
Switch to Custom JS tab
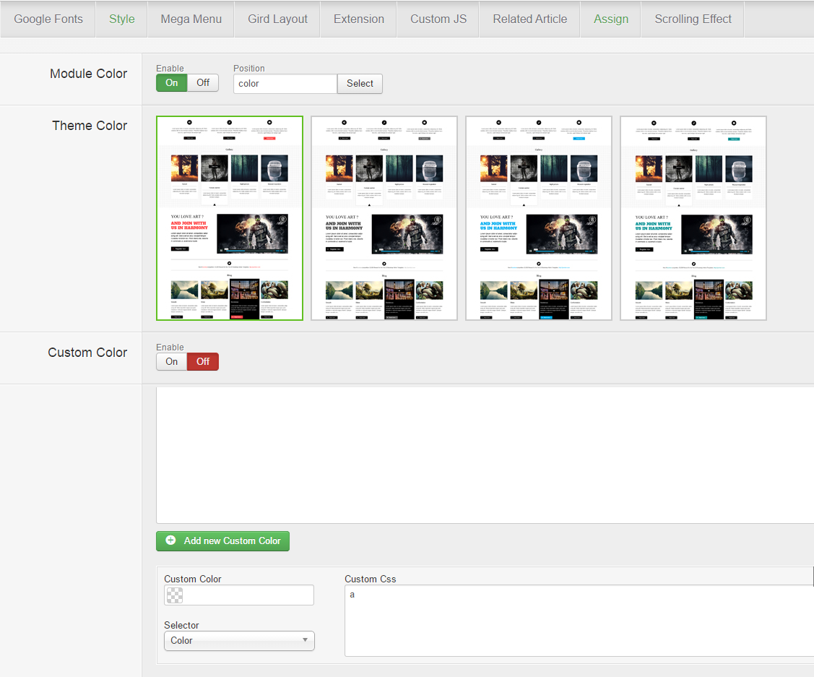tap(438, 20)
